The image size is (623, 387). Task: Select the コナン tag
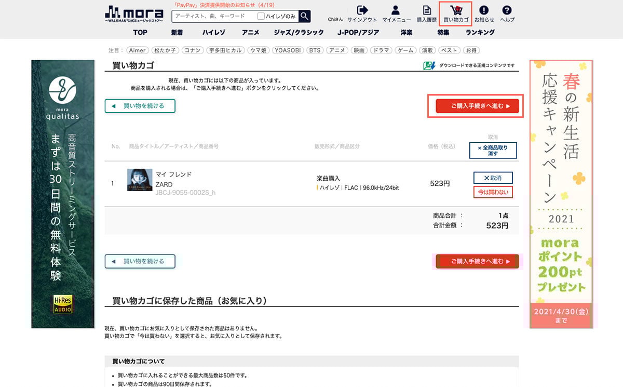(x=192, y=50)
